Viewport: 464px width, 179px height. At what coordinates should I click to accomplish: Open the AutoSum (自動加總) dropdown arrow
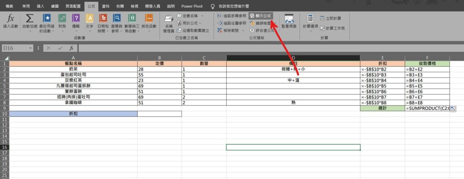click(30, 31)
